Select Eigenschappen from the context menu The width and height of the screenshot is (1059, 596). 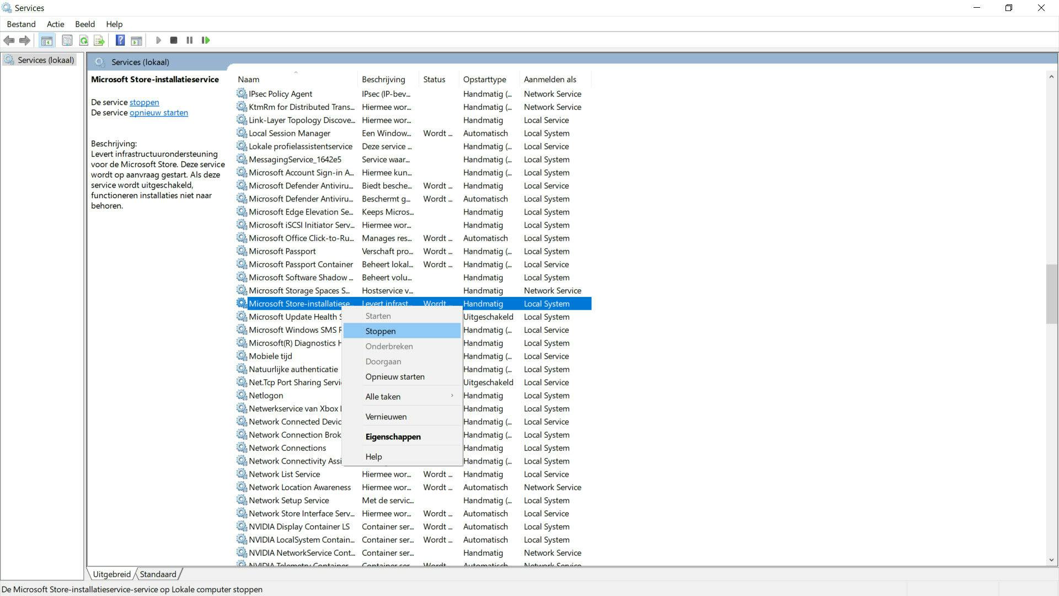pos(393,437)
